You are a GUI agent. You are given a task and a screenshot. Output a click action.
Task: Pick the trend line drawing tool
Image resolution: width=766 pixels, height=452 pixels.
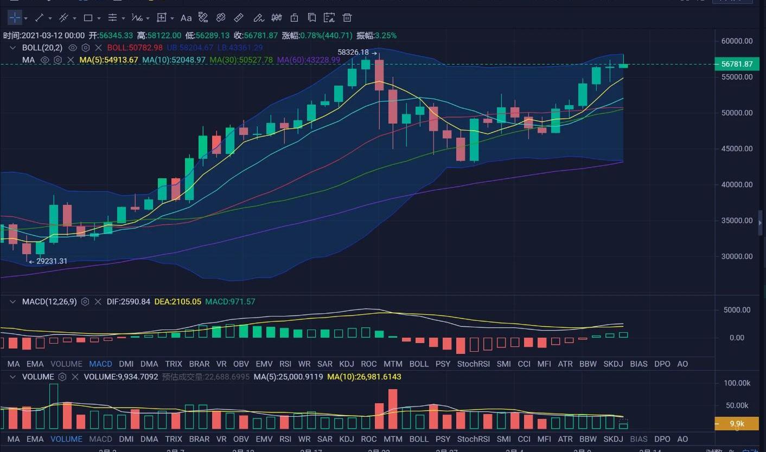39,18
